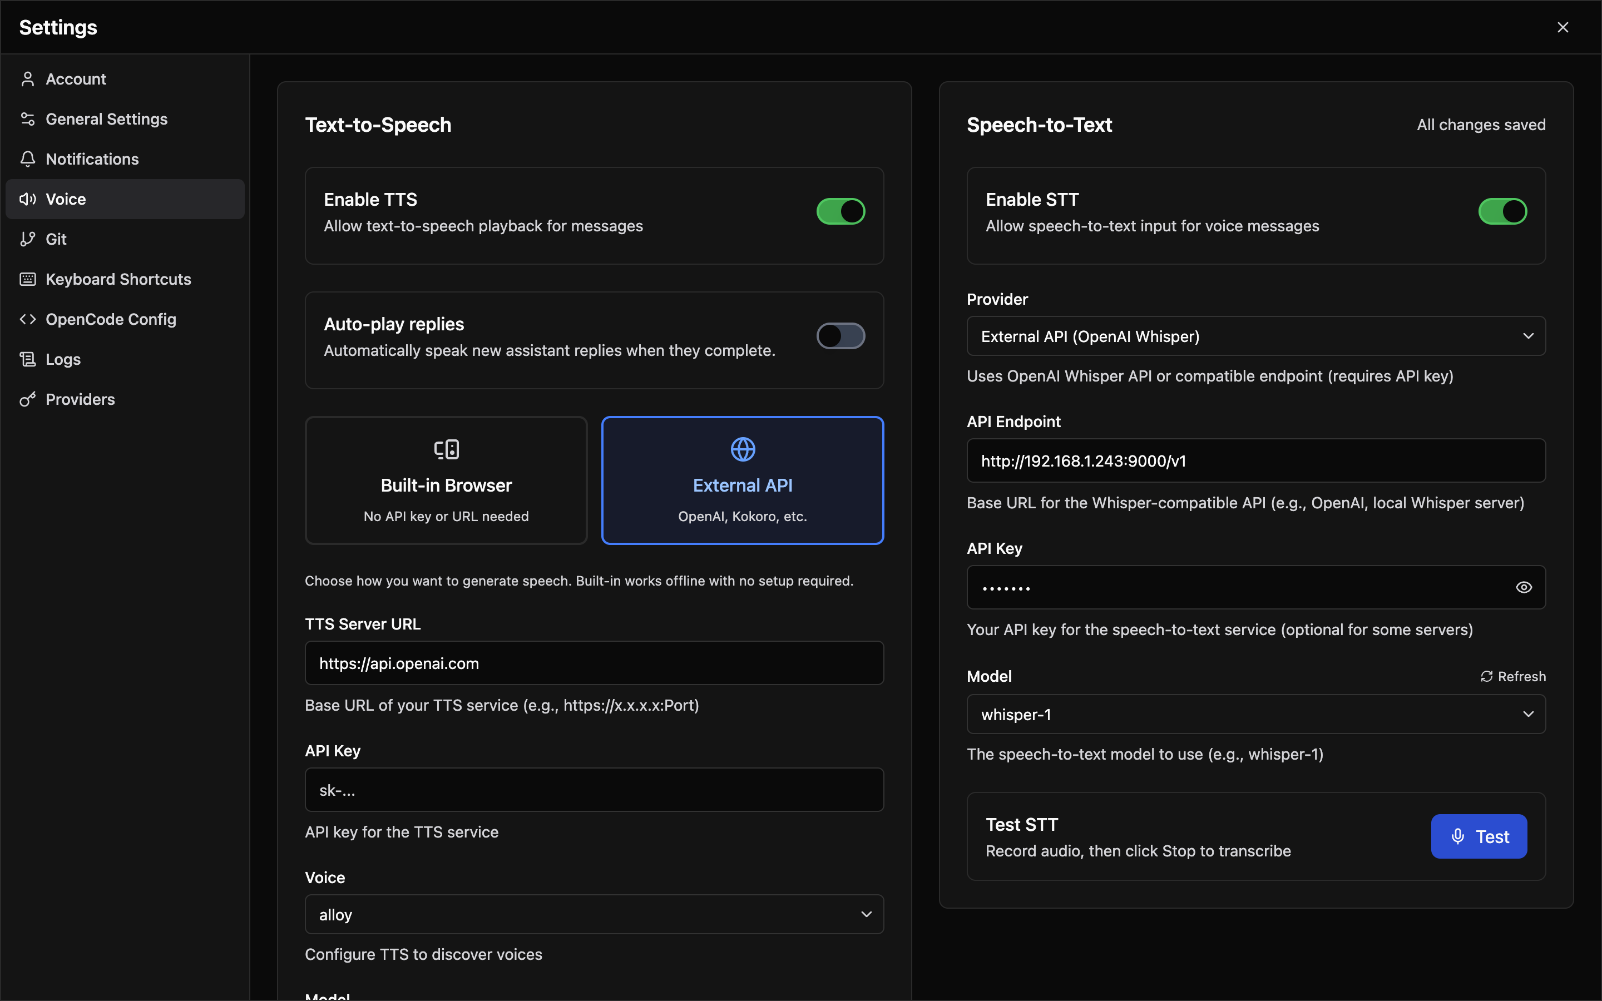Open Account settings section
Viewport: 1602px width, 1001px height.
coord(125,80)
